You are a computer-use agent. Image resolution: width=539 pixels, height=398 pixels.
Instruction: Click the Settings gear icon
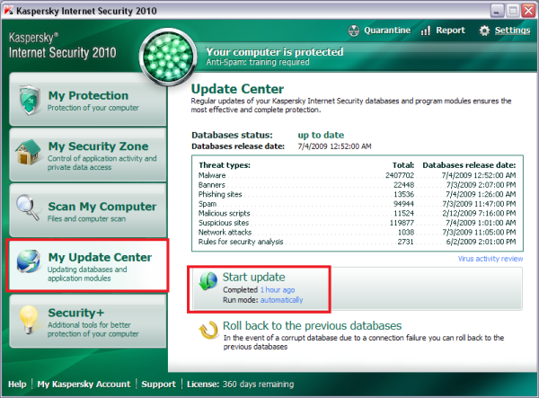tap(484, 31)
